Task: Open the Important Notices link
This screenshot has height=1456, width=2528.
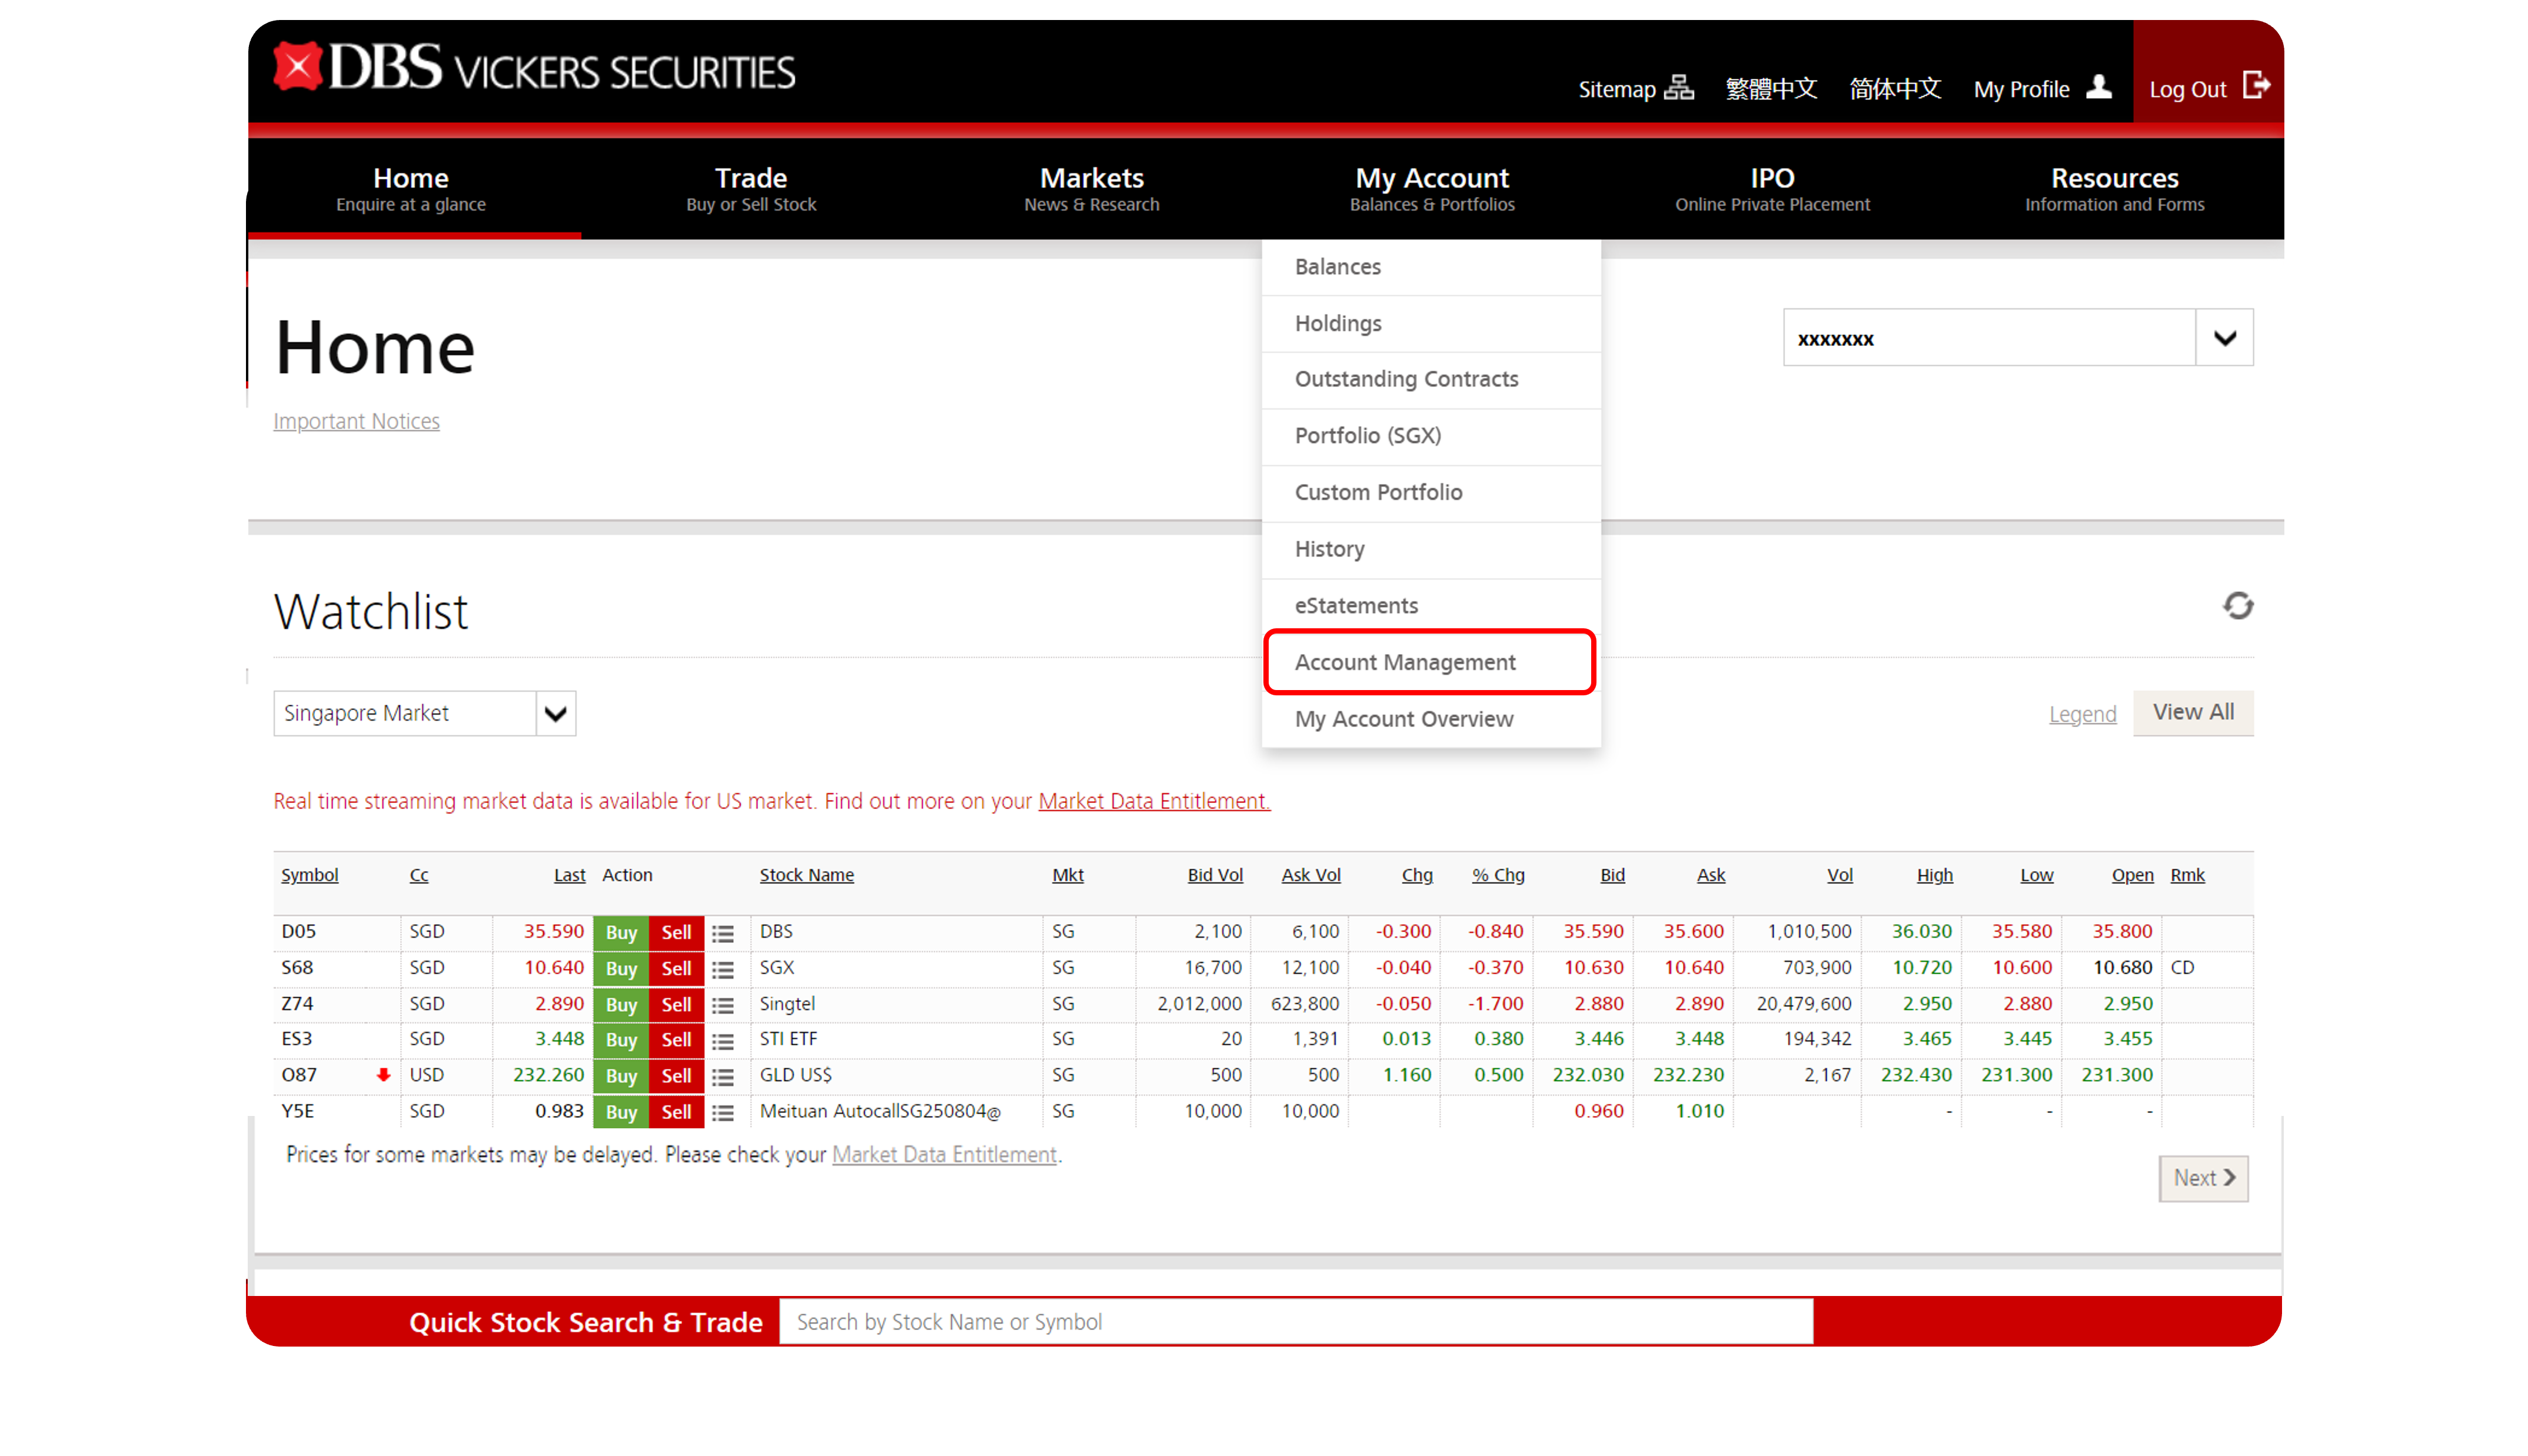Action: (356, 421)
